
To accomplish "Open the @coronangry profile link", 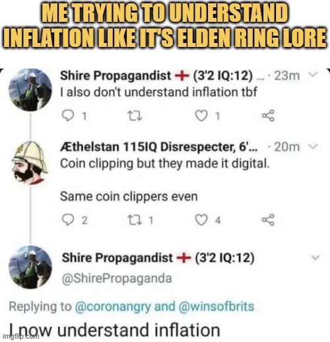I will click(113, 307).
